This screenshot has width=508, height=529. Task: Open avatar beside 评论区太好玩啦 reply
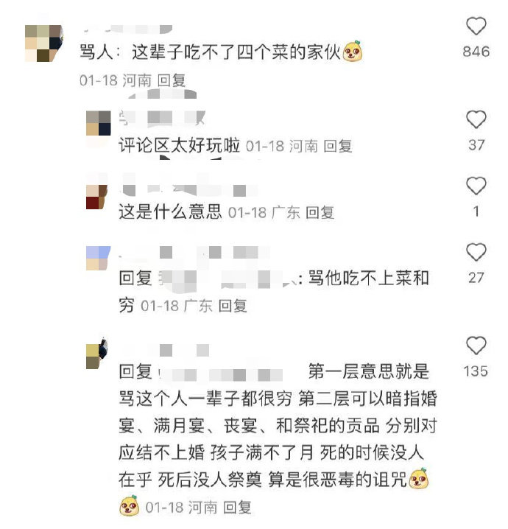[x=99, y=123]
